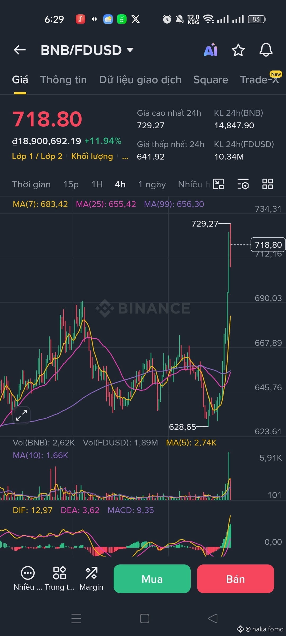Viewport: 286px width, 636px height.
Task: Switch to the Giá tab
Action: 20,80
